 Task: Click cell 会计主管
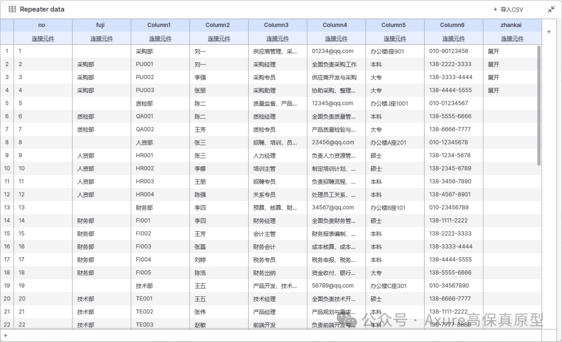tap(278, 233)
